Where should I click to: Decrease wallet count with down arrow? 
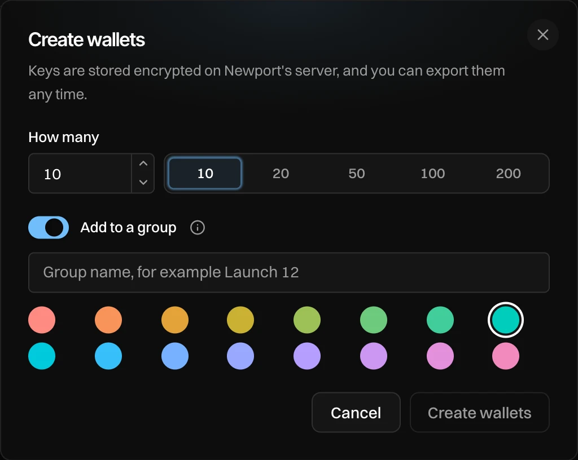pyautogui.click(x=143, y=182)
